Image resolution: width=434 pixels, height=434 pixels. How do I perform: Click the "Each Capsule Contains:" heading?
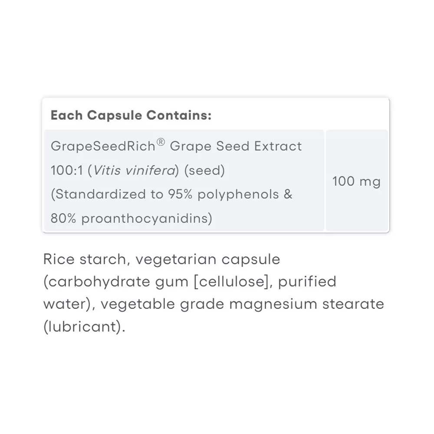coord(131,115)
